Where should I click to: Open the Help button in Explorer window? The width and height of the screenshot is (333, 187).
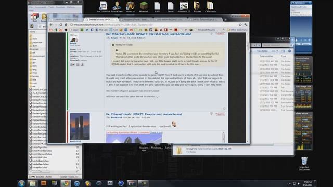click(x=289, y=51)
